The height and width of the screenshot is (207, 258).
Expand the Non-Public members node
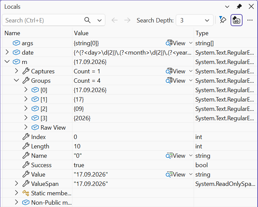pyautogui.click(x=16, y=202)
